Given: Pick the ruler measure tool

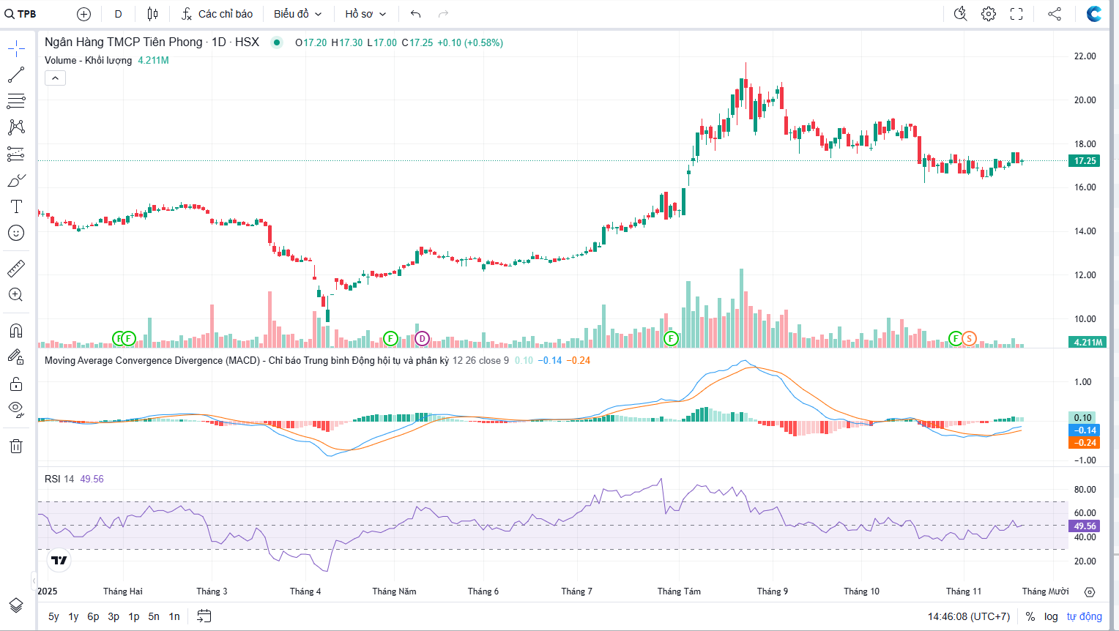Looking at the screenshot, I should point(16,269).
